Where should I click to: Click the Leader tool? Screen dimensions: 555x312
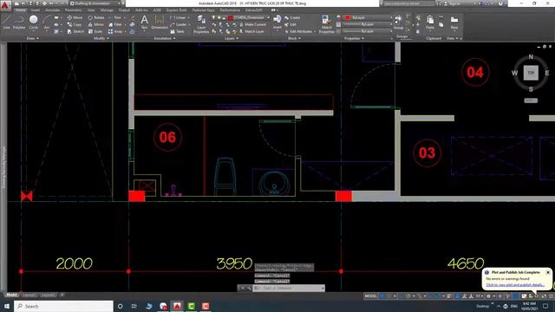click(179, 24)
